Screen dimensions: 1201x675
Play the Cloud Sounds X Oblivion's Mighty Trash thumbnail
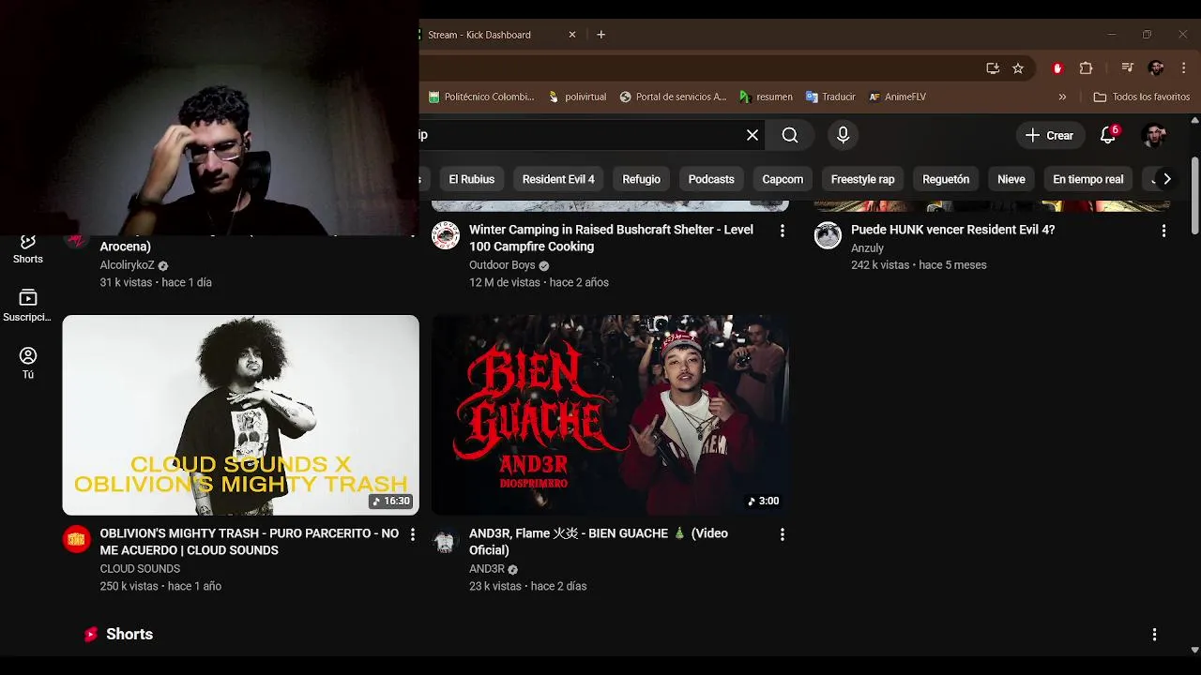[240, 415]
